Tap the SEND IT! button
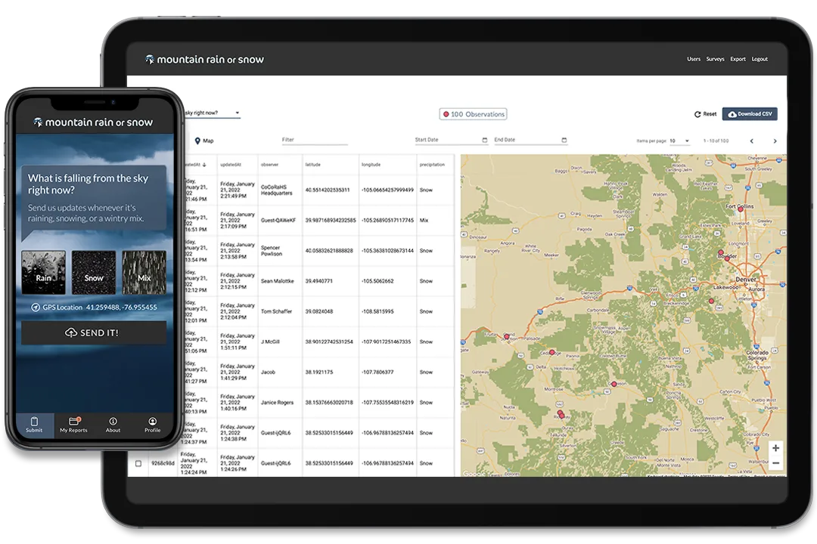Viewport: 817px width, 544px height. [x=94, y=332]
